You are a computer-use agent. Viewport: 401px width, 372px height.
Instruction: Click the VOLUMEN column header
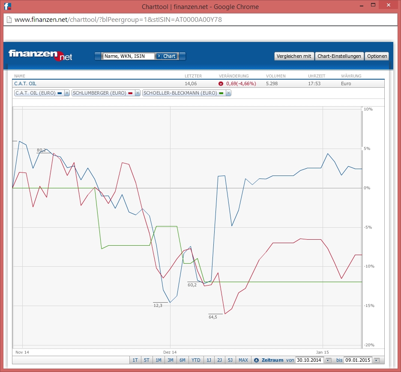coord(276,76)
